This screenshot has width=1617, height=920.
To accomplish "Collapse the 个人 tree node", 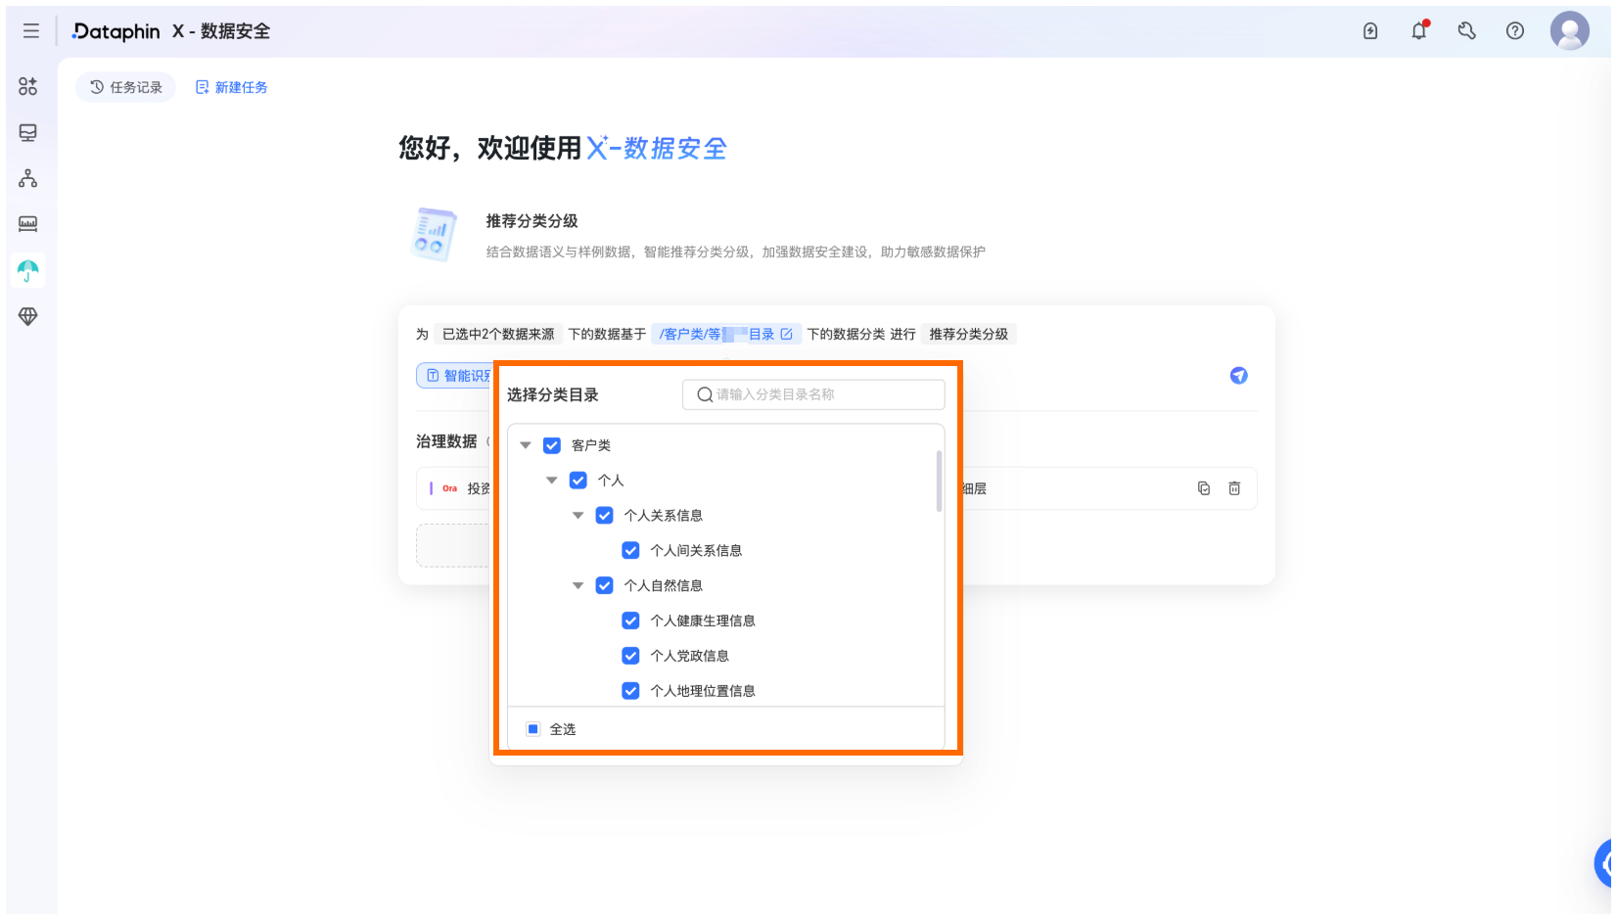I will [x=552, y=481].
